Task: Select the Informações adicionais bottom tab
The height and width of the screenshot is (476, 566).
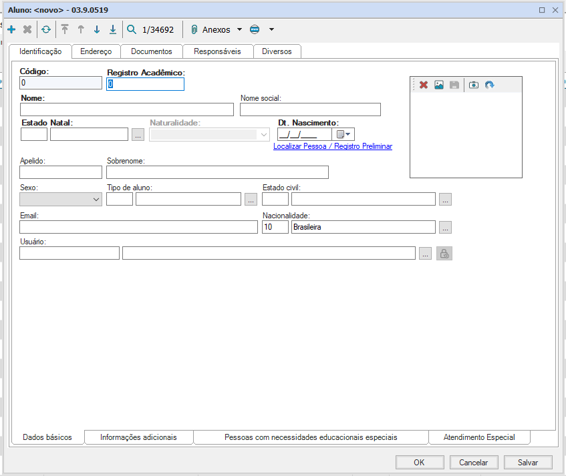Action: [x=138, y=437]
